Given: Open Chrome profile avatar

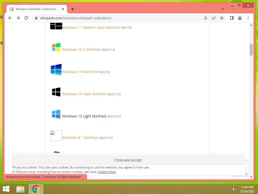Looking at the screenshot, I should pos(240,18).
